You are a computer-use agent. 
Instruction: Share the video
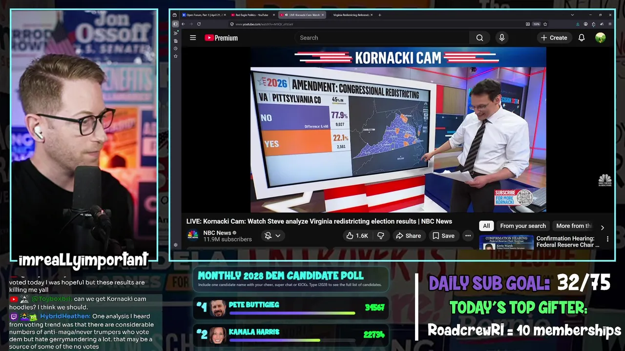(x=408, y=235)
